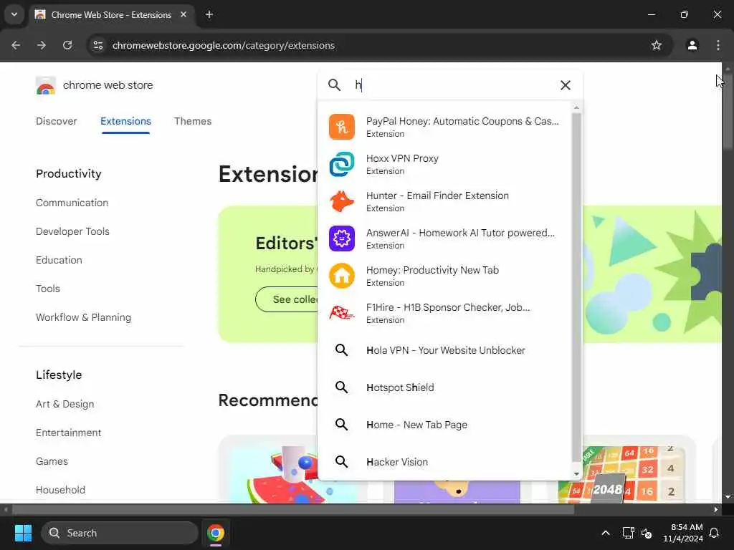The height and width of the screenshot is (550, 734).
Task: Search for Hola VPN - Your Website Unblocker
Action: (x=444, y=350)
